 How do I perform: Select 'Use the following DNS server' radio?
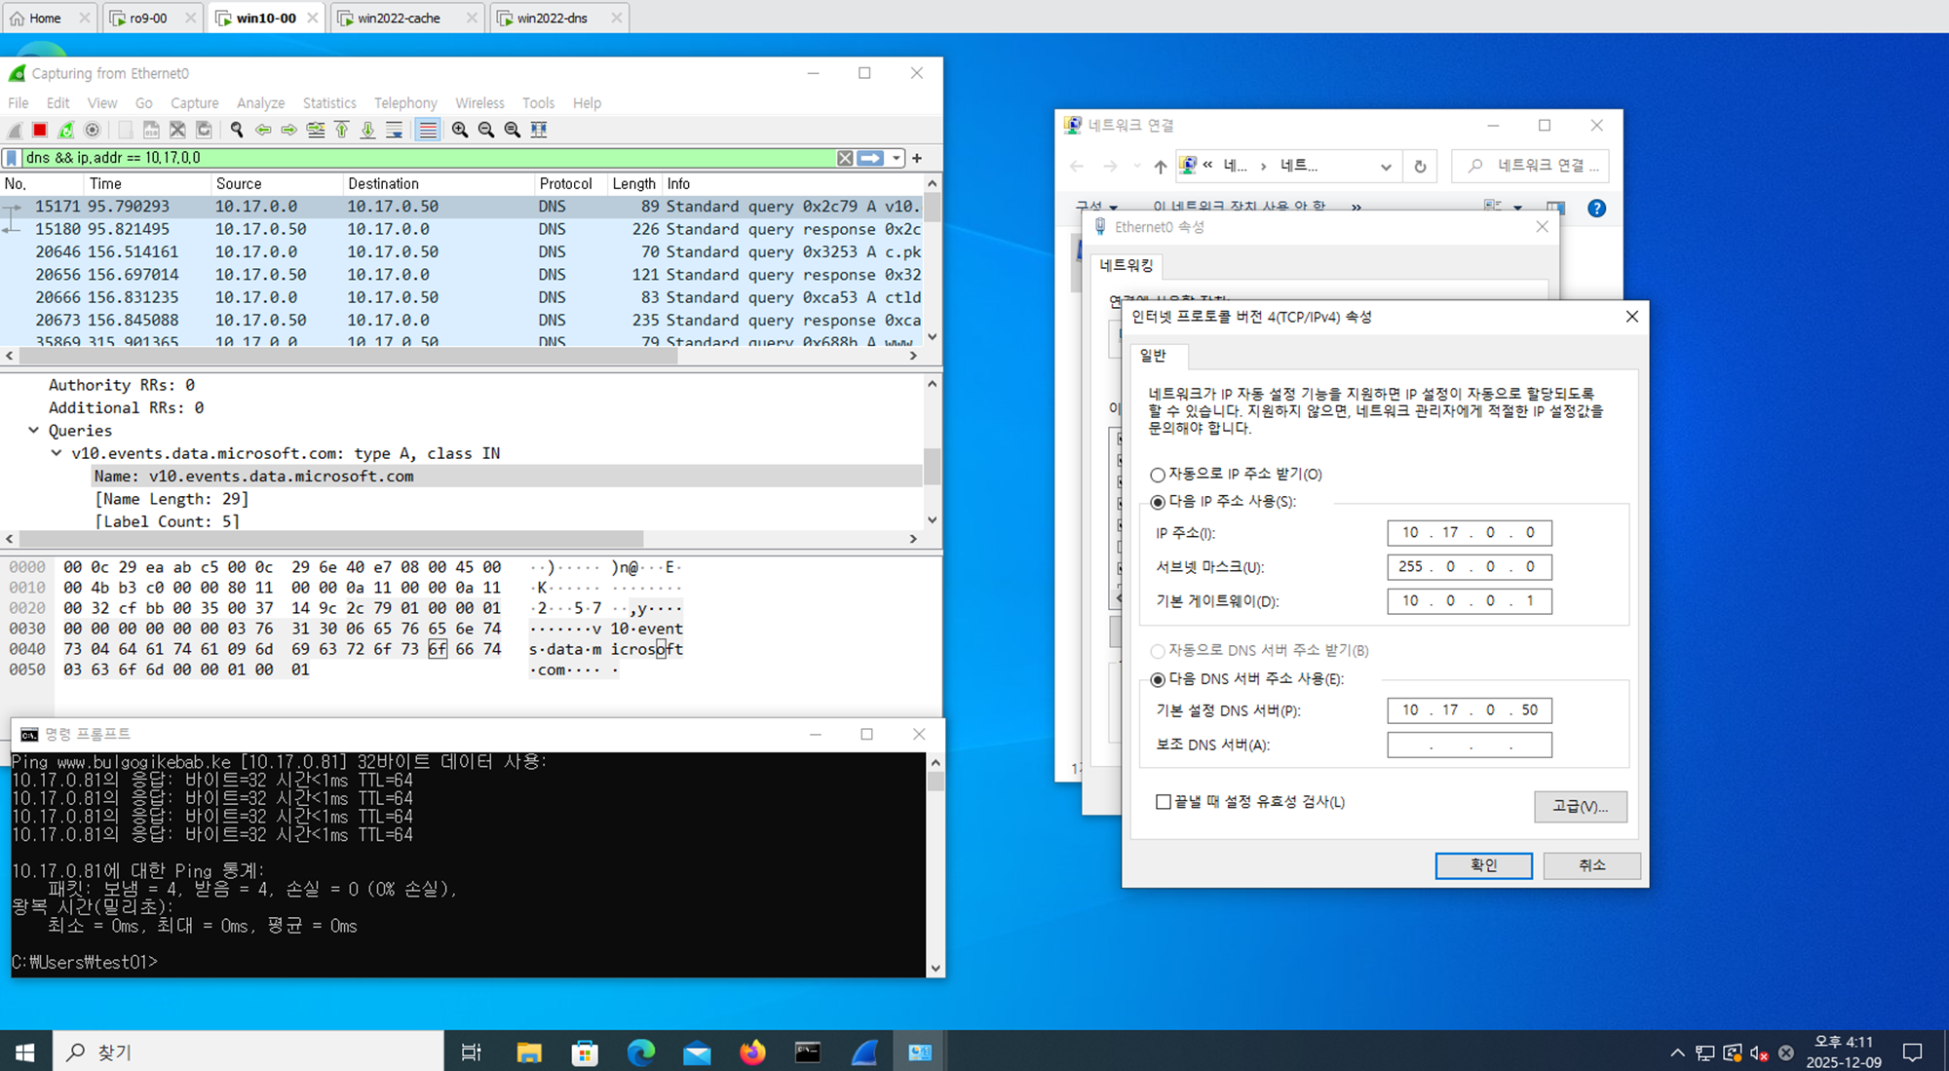pyautogui.click(x=1158, y=679)
